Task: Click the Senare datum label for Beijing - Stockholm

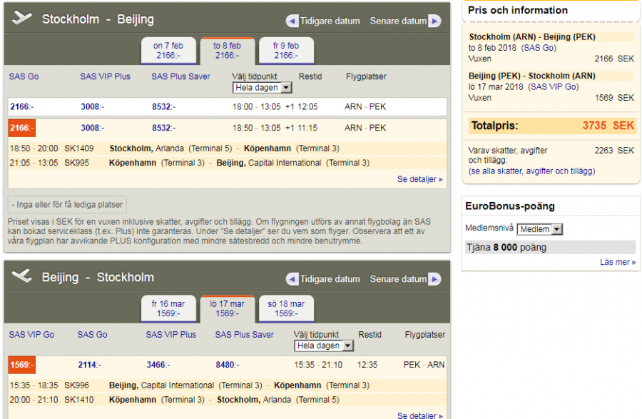Action: coord(398,279)
